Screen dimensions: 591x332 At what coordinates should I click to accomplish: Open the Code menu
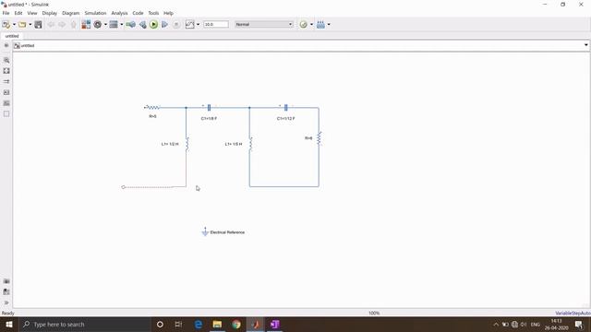coord(138,13)
